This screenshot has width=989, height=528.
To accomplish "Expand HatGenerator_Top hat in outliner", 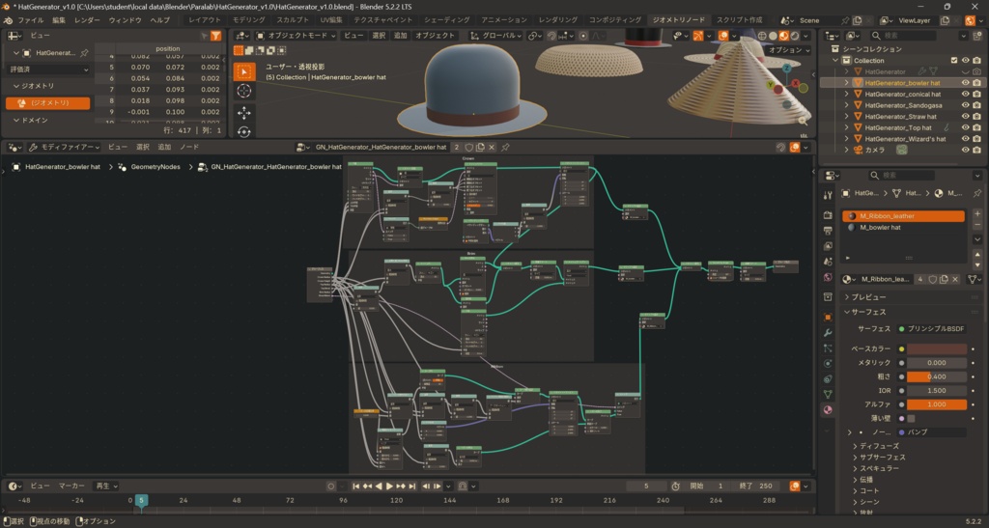I will (846, 128).
